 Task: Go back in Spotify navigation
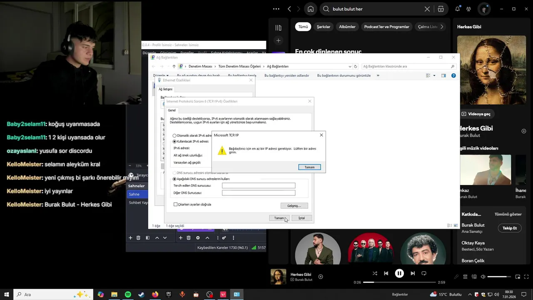pos(289,9)
